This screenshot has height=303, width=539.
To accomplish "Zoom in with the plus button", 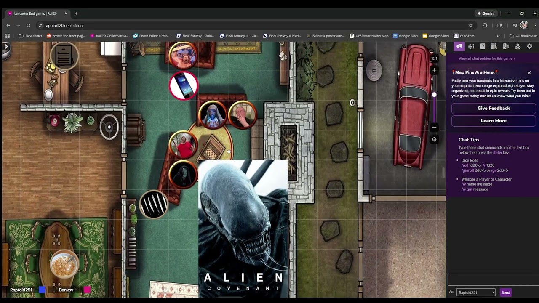I will pyautogui.click(x=434, y=70).
